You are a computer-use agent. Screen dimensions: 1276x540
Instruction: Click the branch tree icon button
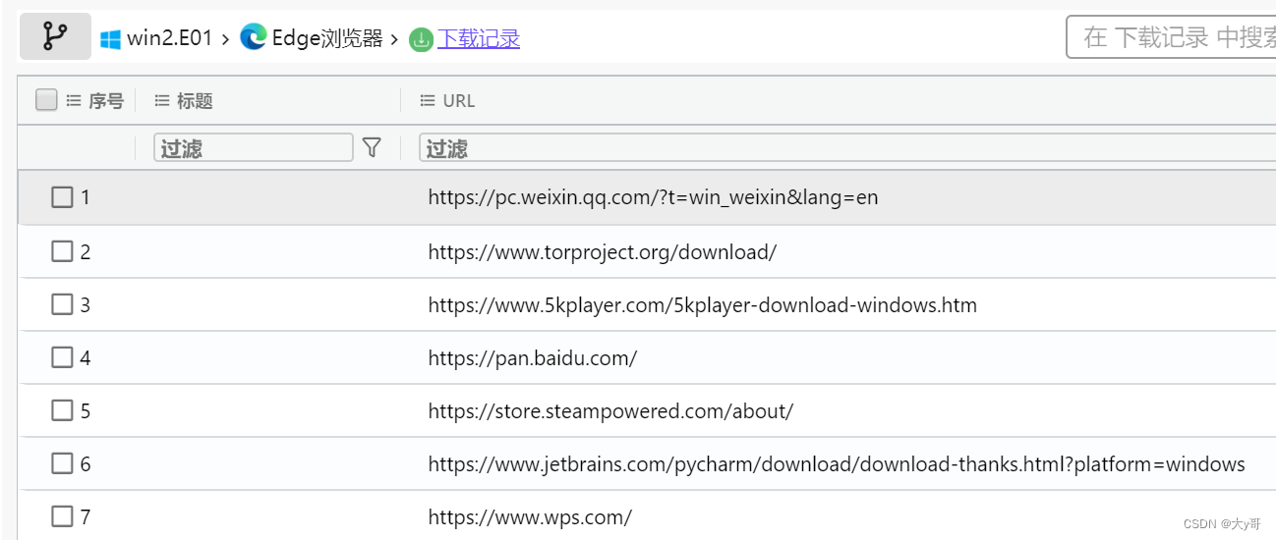(55, 37)
